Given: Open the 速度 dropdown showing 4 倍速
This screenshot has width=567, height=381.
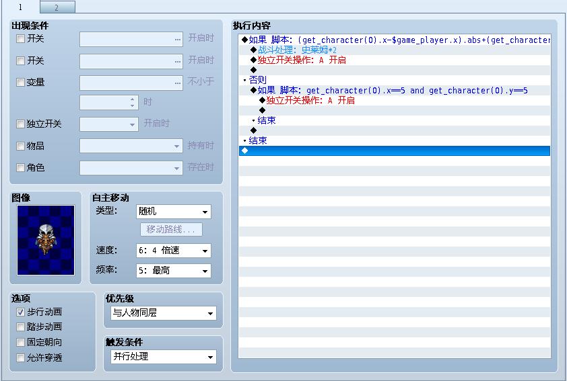Looking at the screenshot, I should [x=174, y=251].
